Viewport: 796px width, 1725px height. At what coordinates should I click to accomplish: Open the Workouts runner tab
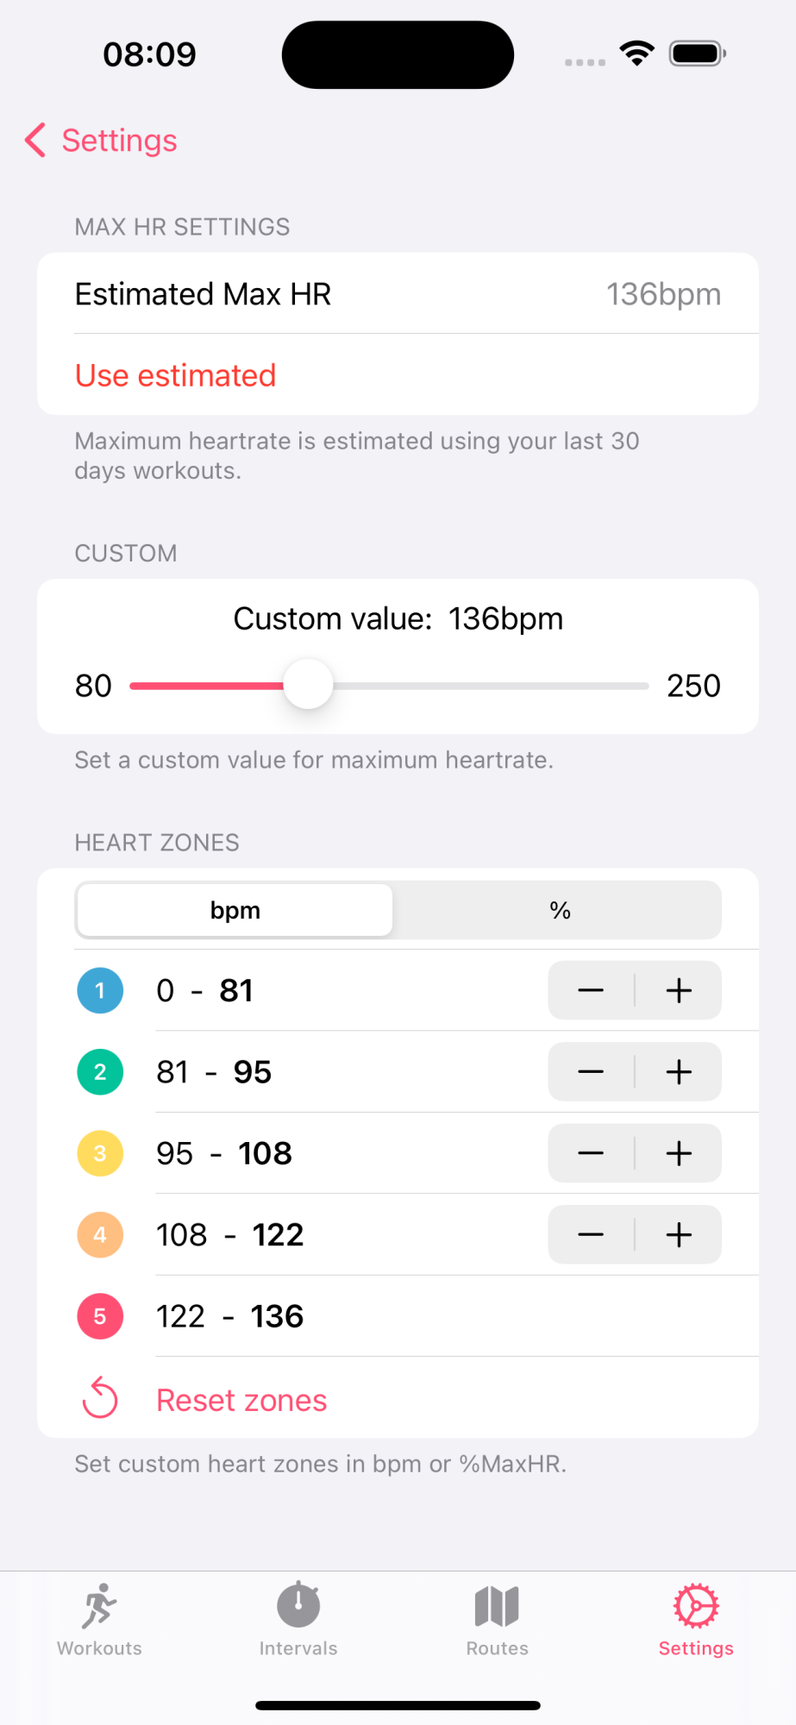click(99, 1619)
